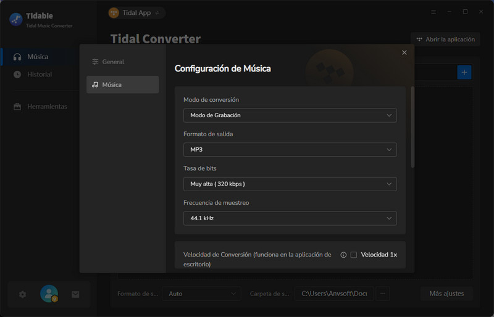Click the toolbox icon beside Herramientas
Screen dimensions: 494x317
point(17,107)
